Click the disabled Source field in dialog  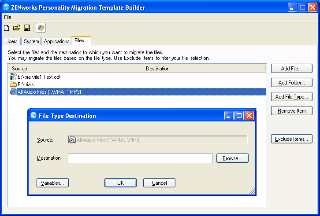point(157,140)
